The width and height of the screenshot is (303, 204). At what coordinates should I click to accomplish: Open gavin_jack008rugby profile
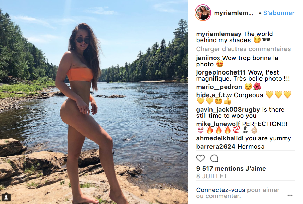pos(228,110)
